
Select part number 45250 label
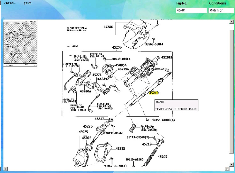click(x=117, y=47)
